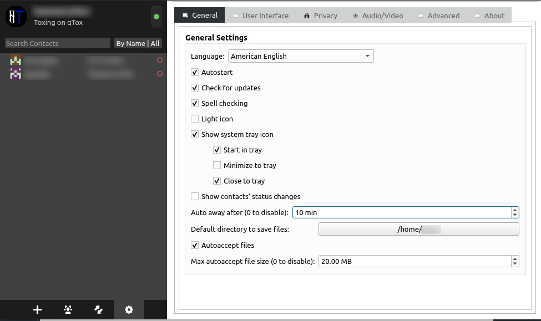Open the file transfers icon
541x321 pixels.
(99, 309)
